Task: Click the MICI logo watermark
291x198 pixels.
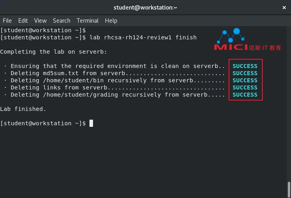Action: pyautogui.click(x=231, y=47)
